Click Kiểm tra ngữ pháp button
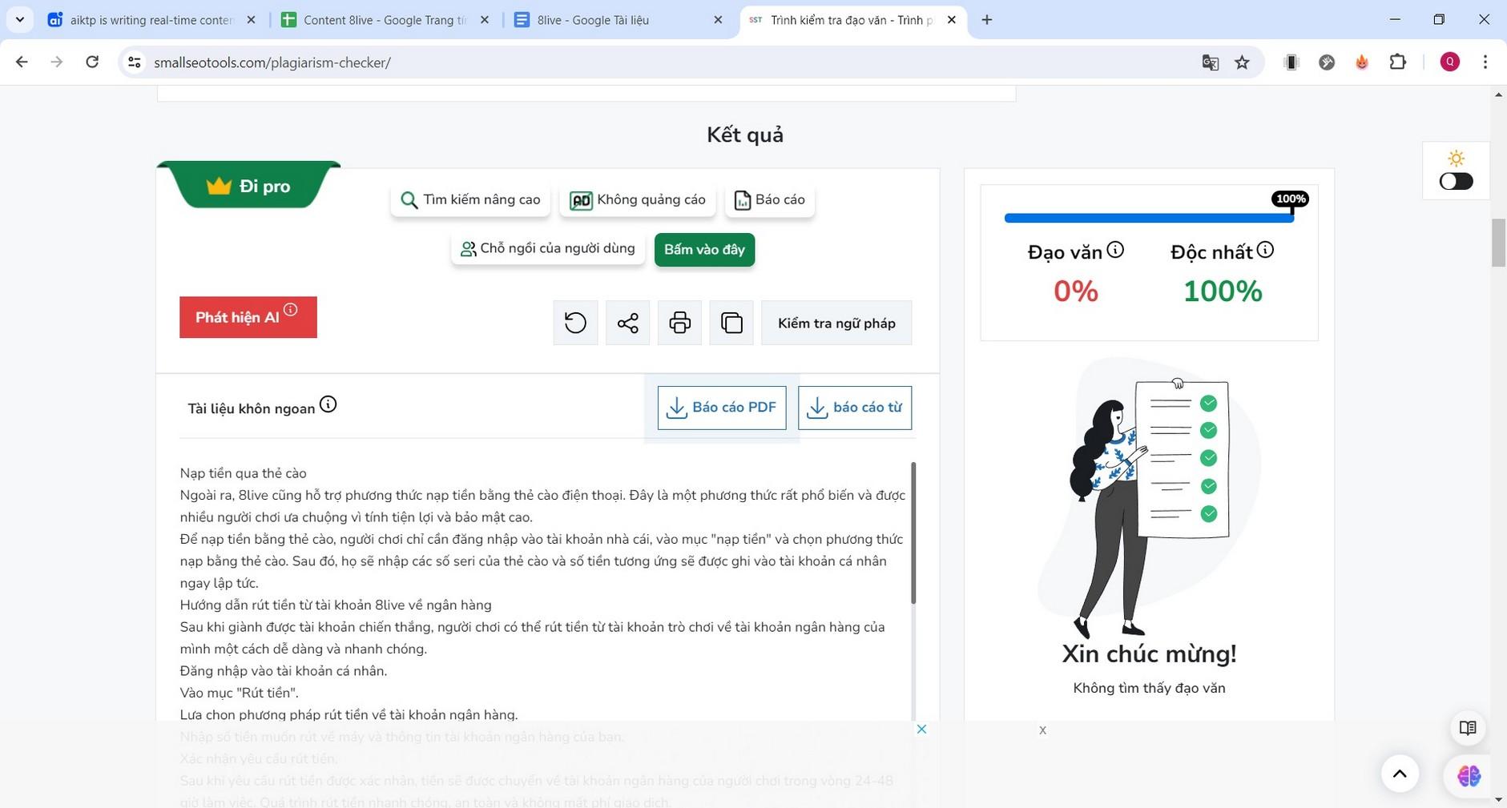This screenshot has width=1507, height=808. (x=836, y=323)
